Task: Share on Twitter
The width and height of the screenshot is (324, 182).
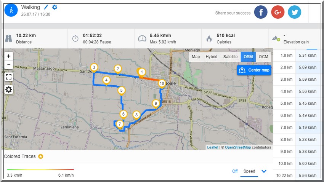Action: pyautogui.click(x=294, y=12)
